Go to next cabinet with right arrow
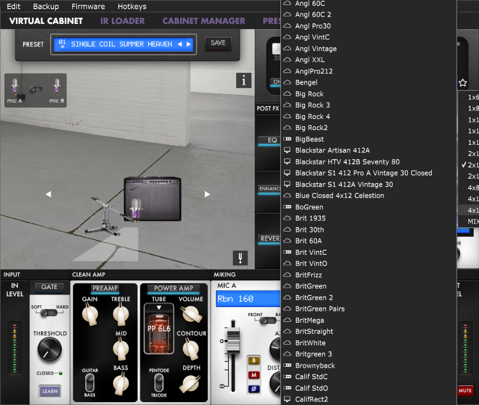 207,194
